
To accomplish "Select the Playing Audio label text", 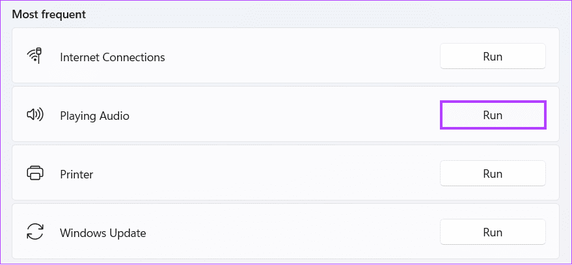I will tap(94, 116).
